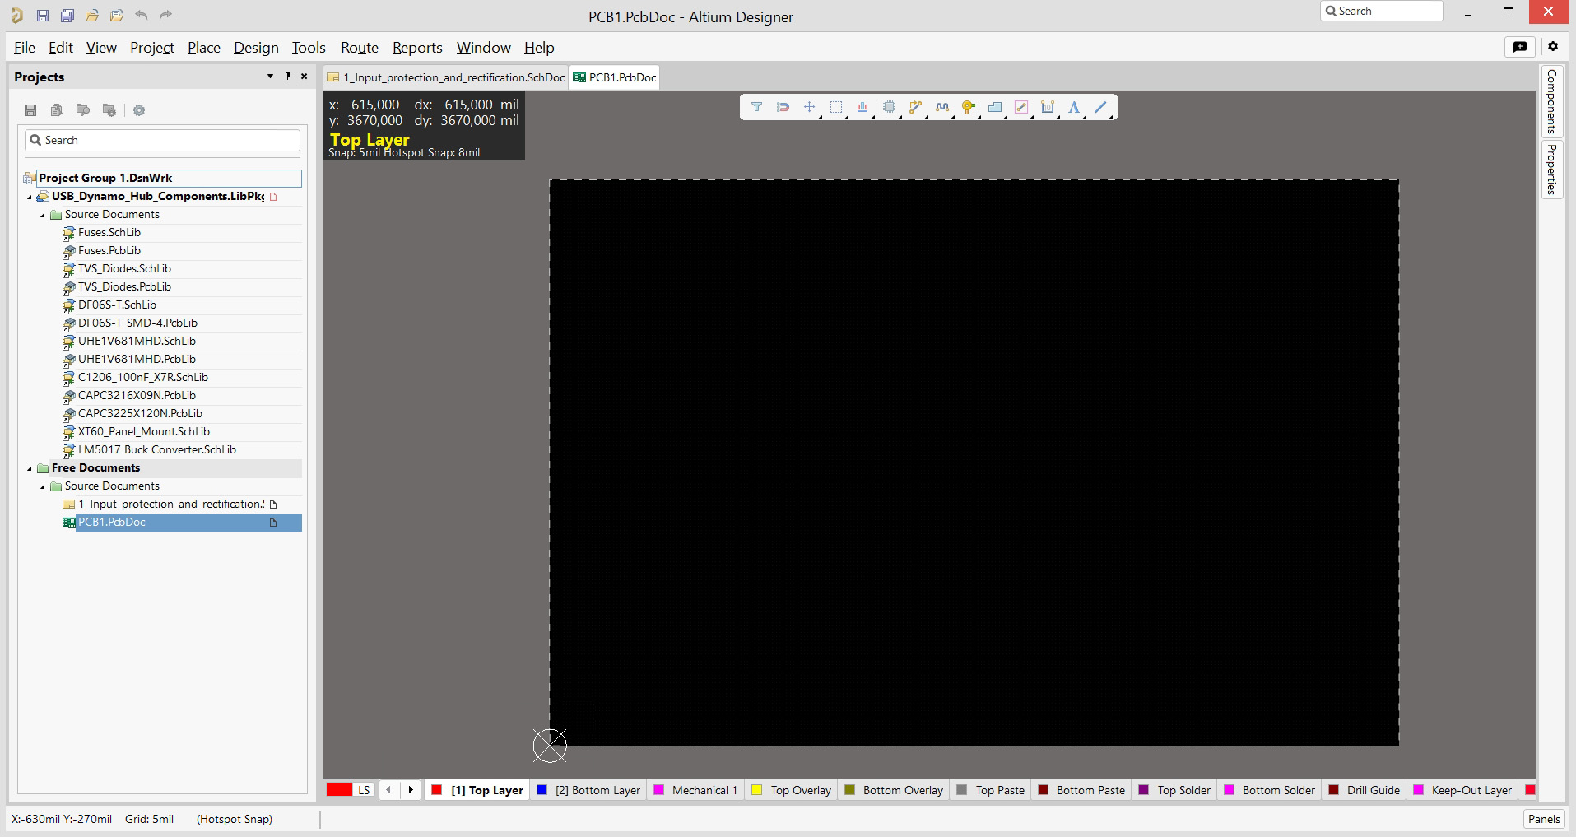The width and height of the screenshot is (1576, 837).
Task: Close the Projects panel
Action: tap(304, 77)
